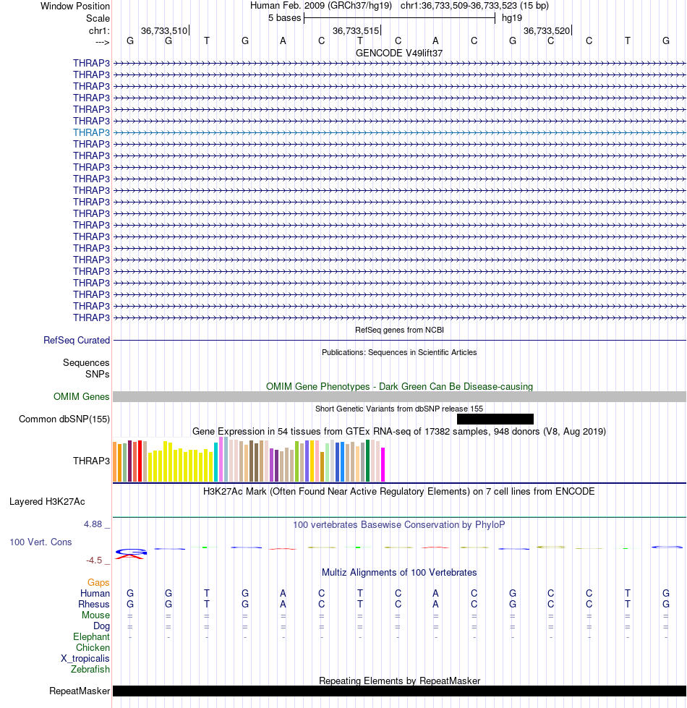
Task: Select the X_tropicalis alignment row label
Action: point(85,658)
